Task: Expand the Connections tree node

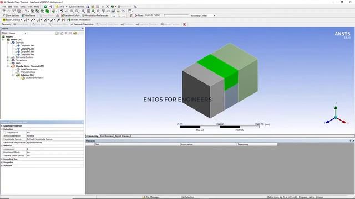Action: point(8,60)
